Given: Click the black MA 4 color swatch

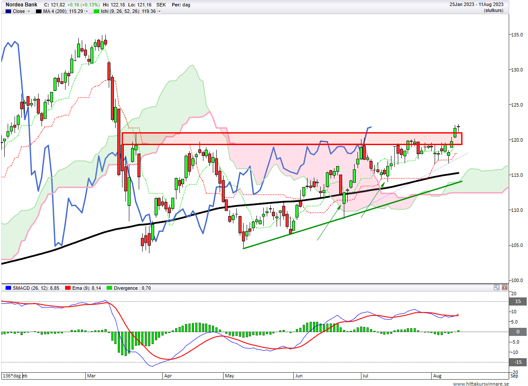Looking at the screenshot, I should (39, 12).
